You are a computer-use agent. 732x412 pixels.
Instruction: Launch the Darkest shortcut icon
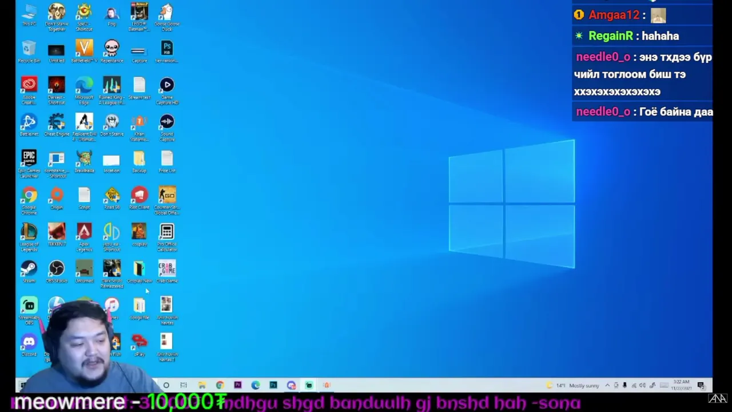(x=57, y=90)
